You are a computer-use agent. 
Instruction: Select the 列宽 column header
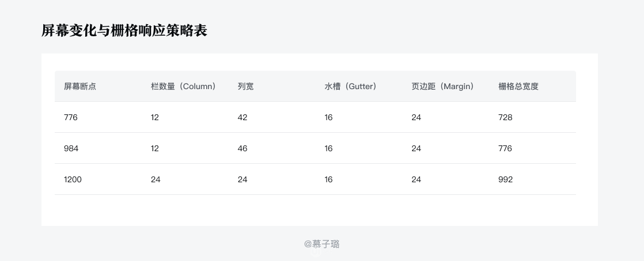click(245, 86)
